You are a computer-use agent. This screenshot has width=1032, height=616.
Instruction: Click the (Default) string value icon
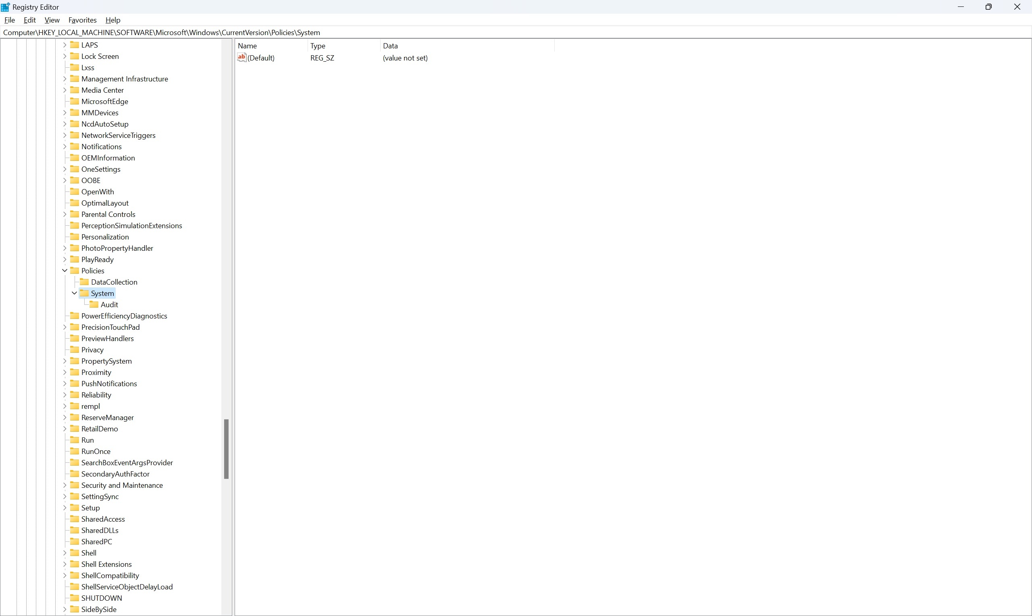coord(241,57)
